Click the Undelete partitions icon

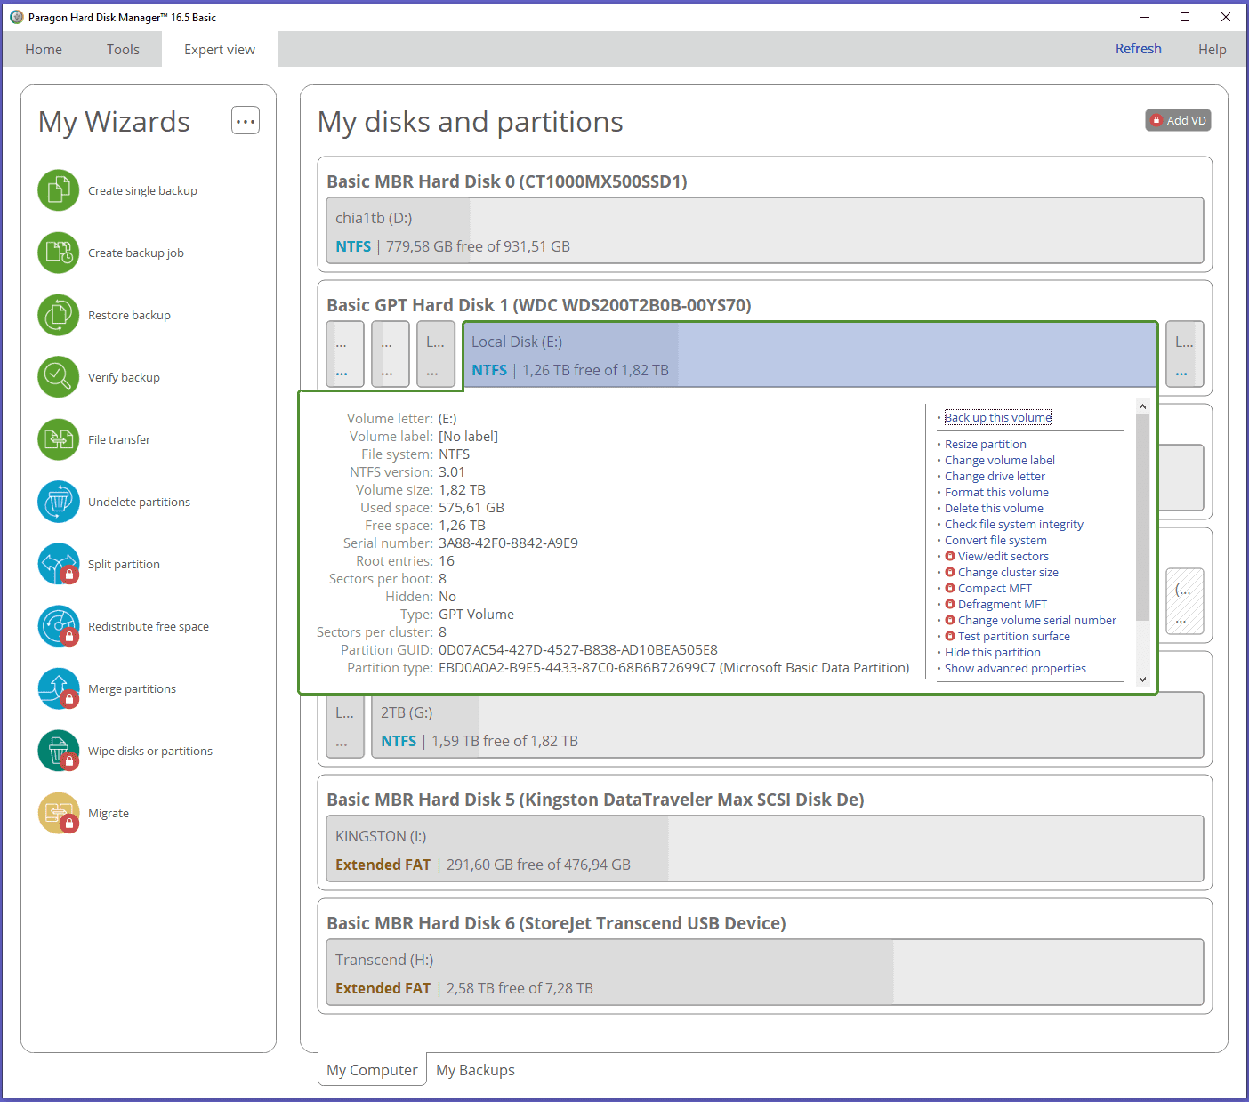click(x=59, y=502)
